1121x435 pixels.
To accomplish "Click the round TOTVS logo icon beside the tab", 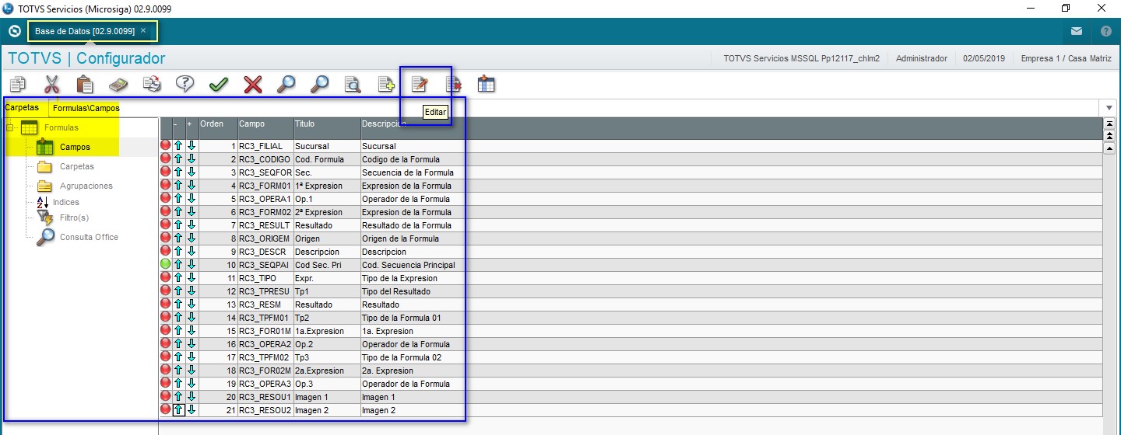I will pos(14,31).
